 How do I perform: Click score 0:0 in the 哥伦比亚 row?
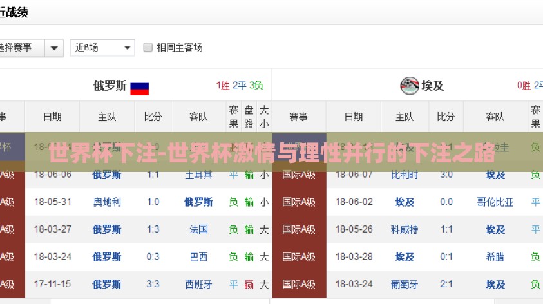pyautogui.click(x=446, y=202)
